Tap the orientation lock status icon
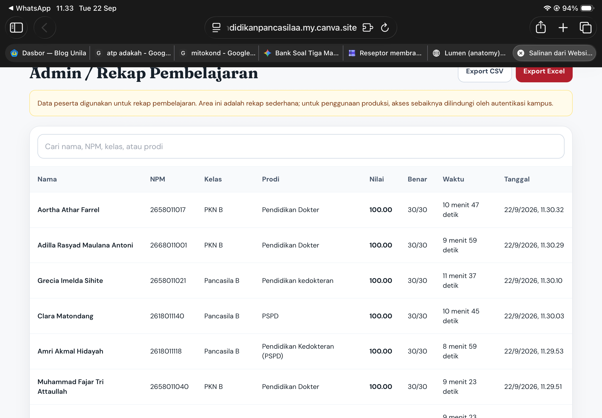This screenshot has width=602, height=418. click(557, 8)
